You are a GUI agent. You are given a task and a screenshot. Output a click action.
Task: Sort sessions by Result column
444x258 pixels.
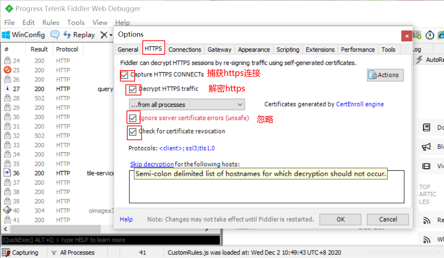click(39, 49)
